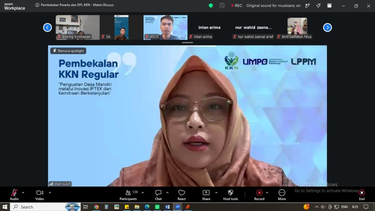Open Host tools shield
Screen dimensions: 375x211
pyautogui.click(x=231, y=195)
